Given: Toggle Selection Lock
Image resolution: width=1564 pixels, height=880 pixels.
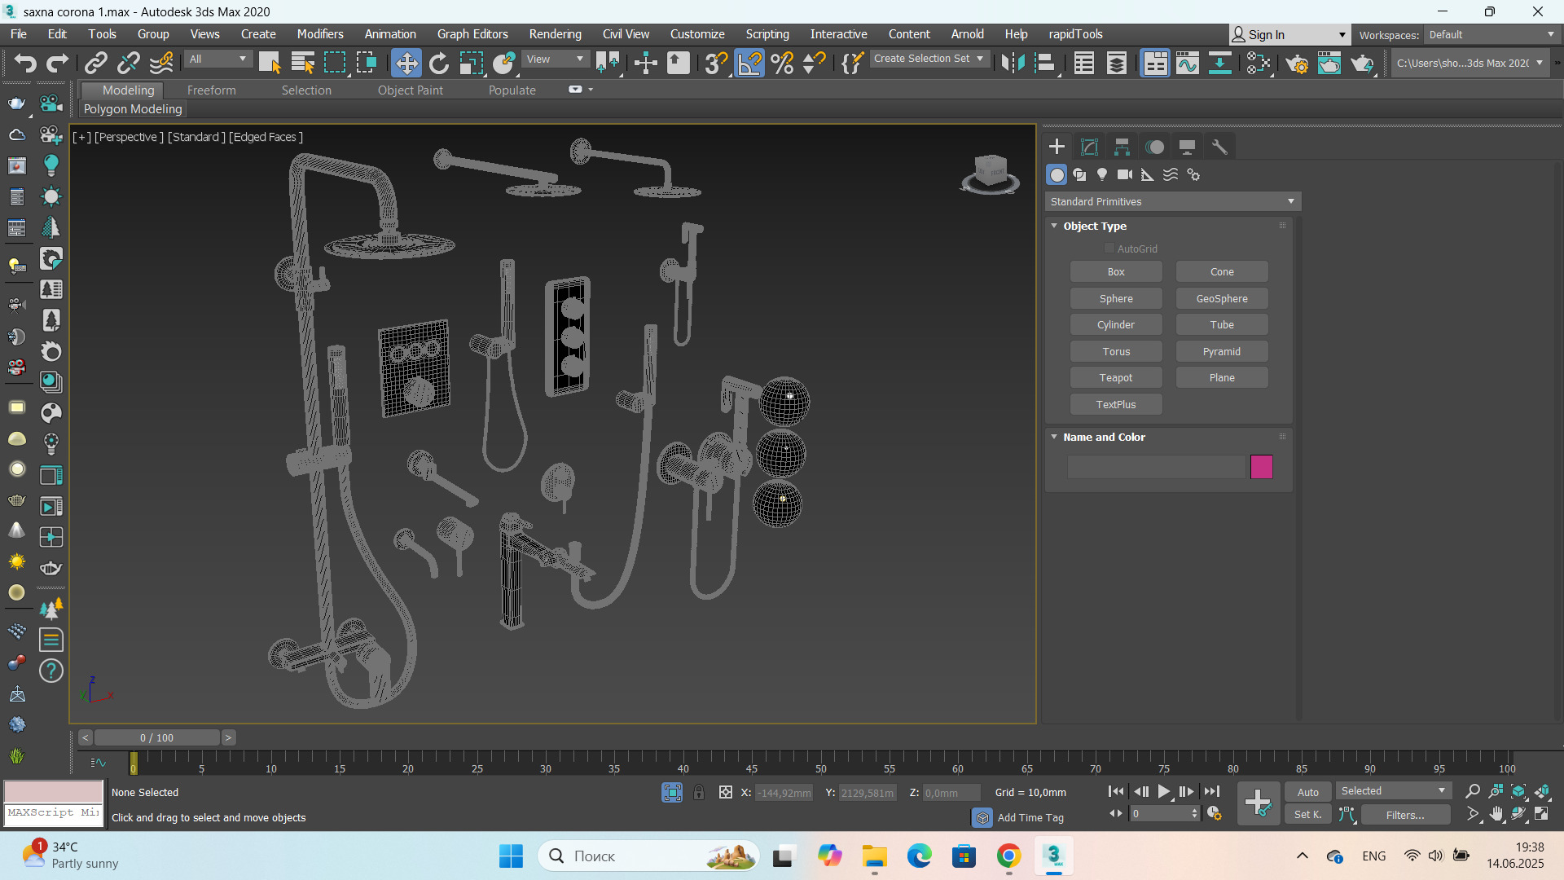Looking at the screenshot, I should pos(699,792).
